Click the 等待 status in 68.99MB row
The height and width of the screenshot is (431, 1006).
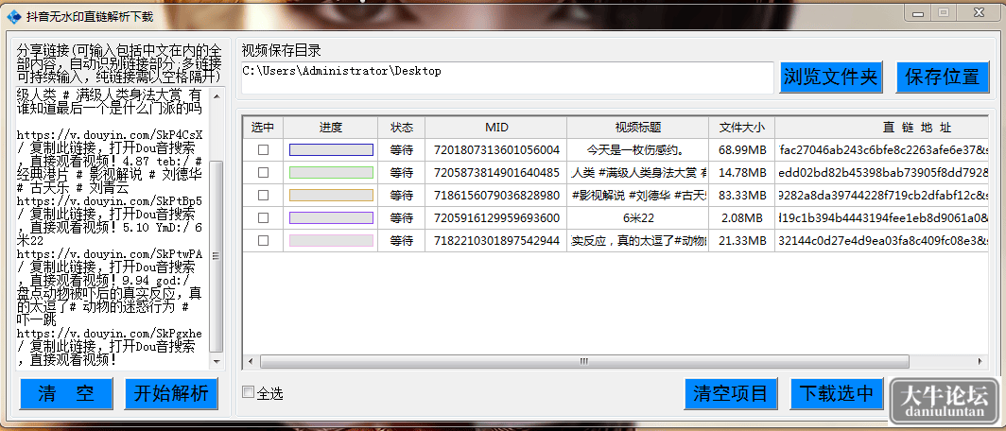(x=402, y=150)
